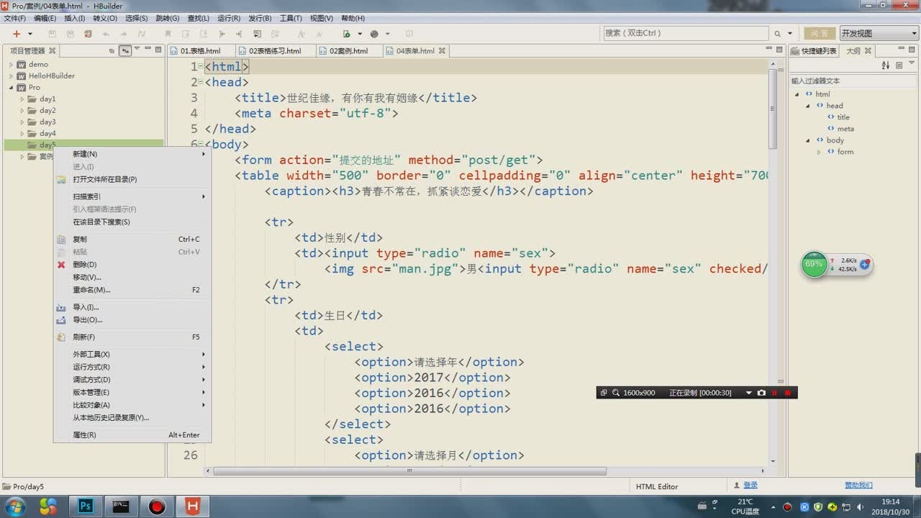Click collapse-all icon in project manager header
This screenshot has height=518, width=921.
112,50
